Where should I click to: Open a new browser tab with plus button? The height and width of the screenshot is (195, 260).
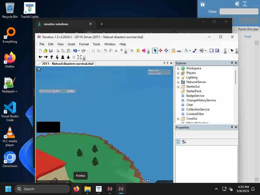(x=102, y=24)
